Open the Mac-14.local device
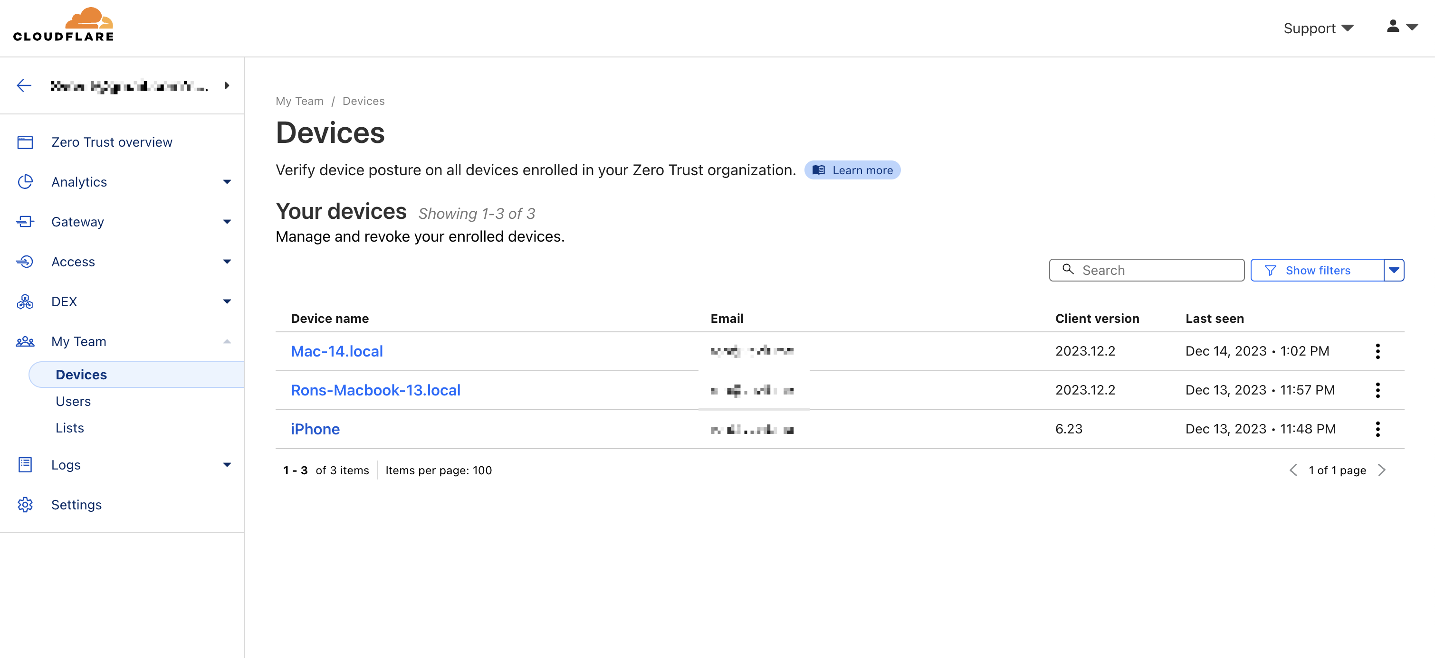 pyautogui.click(x=336, y=351)
